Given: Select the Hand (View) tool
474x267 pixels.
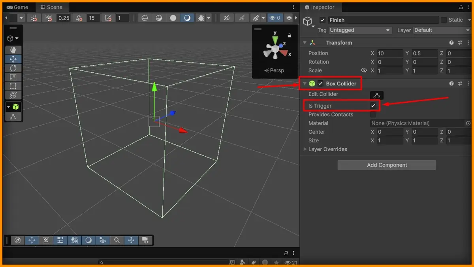Looking at the screenshot, I should 13,50.
